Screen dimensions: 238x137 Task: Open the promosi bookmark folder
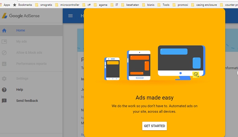click(180, 5)
